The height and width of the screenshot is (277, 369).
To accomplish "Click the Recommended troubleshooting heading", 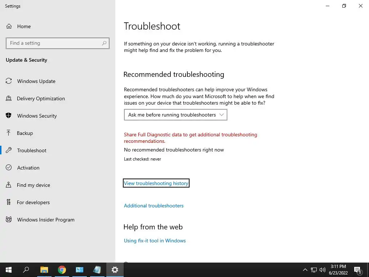I will pyautogui.click(x=174, y=74).
